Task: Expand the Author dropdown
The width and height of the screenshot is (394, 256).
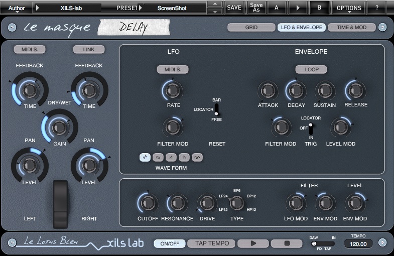Action: click(17, 8)
